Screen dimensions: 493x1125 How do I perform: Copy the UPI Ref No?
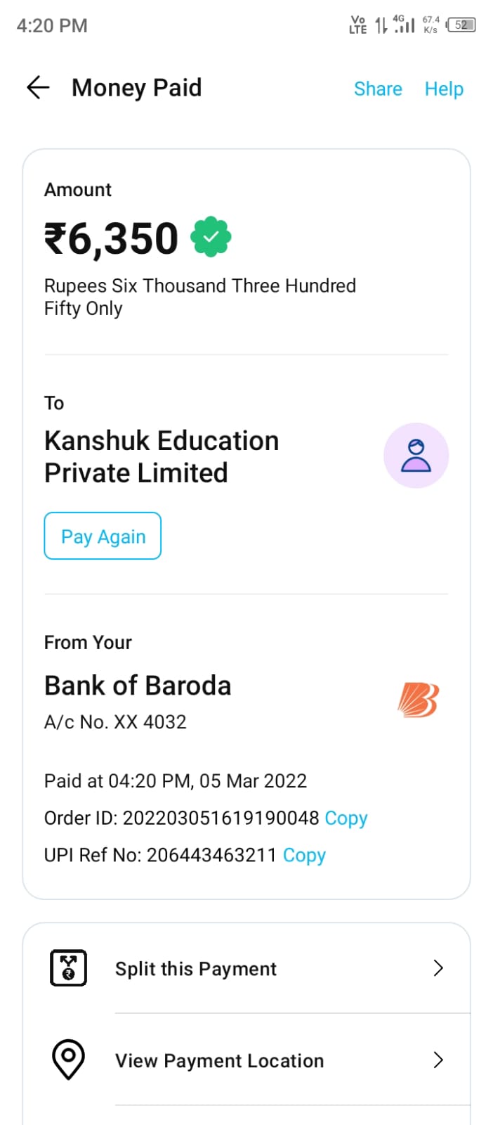tap(304, 855)
